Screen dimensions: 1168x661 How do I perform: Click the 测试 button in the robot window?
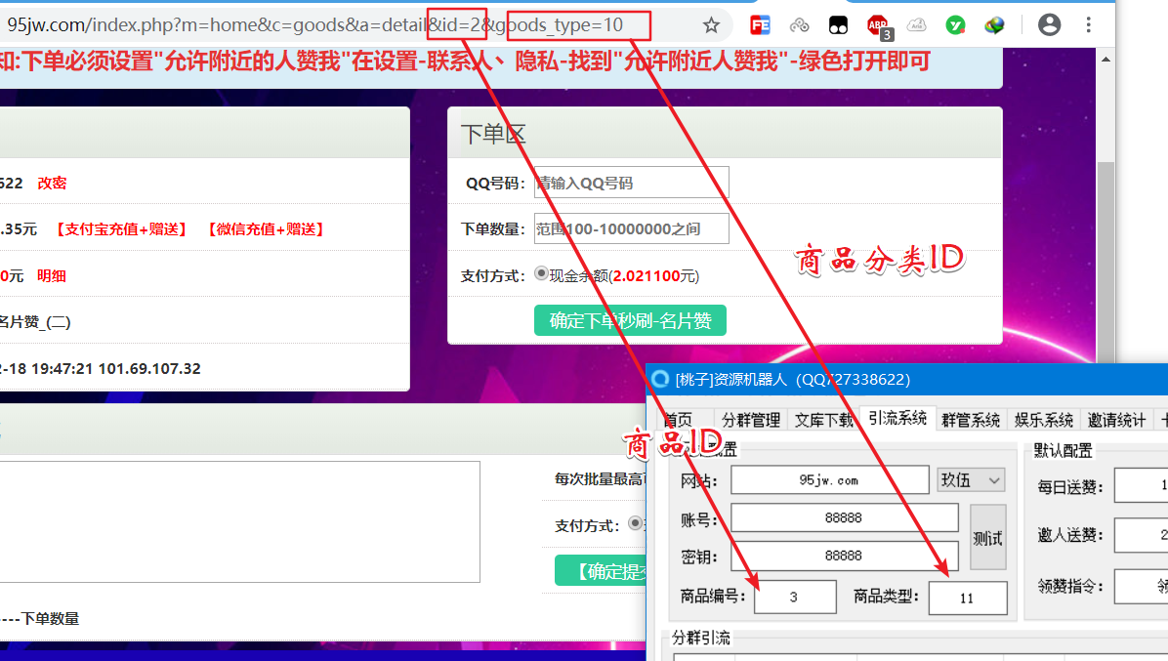(987, 537)
